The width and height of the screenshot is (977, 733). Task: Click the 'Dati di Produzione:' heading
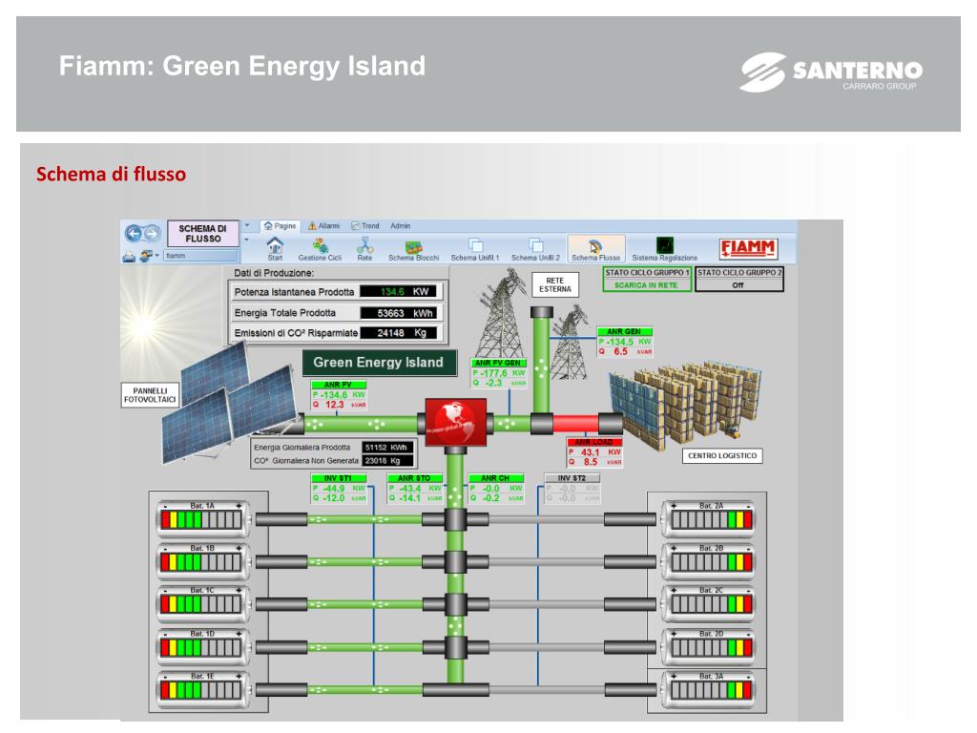pyautogui.click(x=274, y=273)
